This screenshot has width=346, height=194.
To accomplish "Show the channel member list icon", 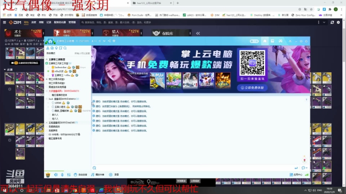I will [48, 48].
